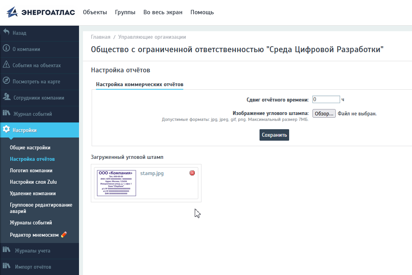This screenshot has width=412, height=275.
Task: Open the uploaded stamp thumbnail image
Action: coord(117,183)
